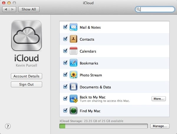
Task: Click the Documents & Data icon
Action: click(73, 87)
